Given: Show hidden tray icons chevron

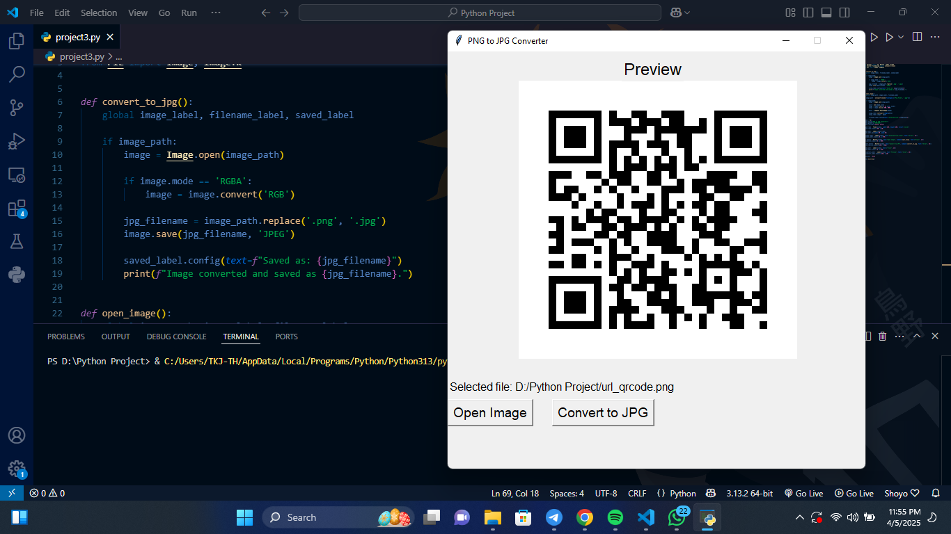Looking at the screenshot, I should pyautogui.click(x=800, y=517).
